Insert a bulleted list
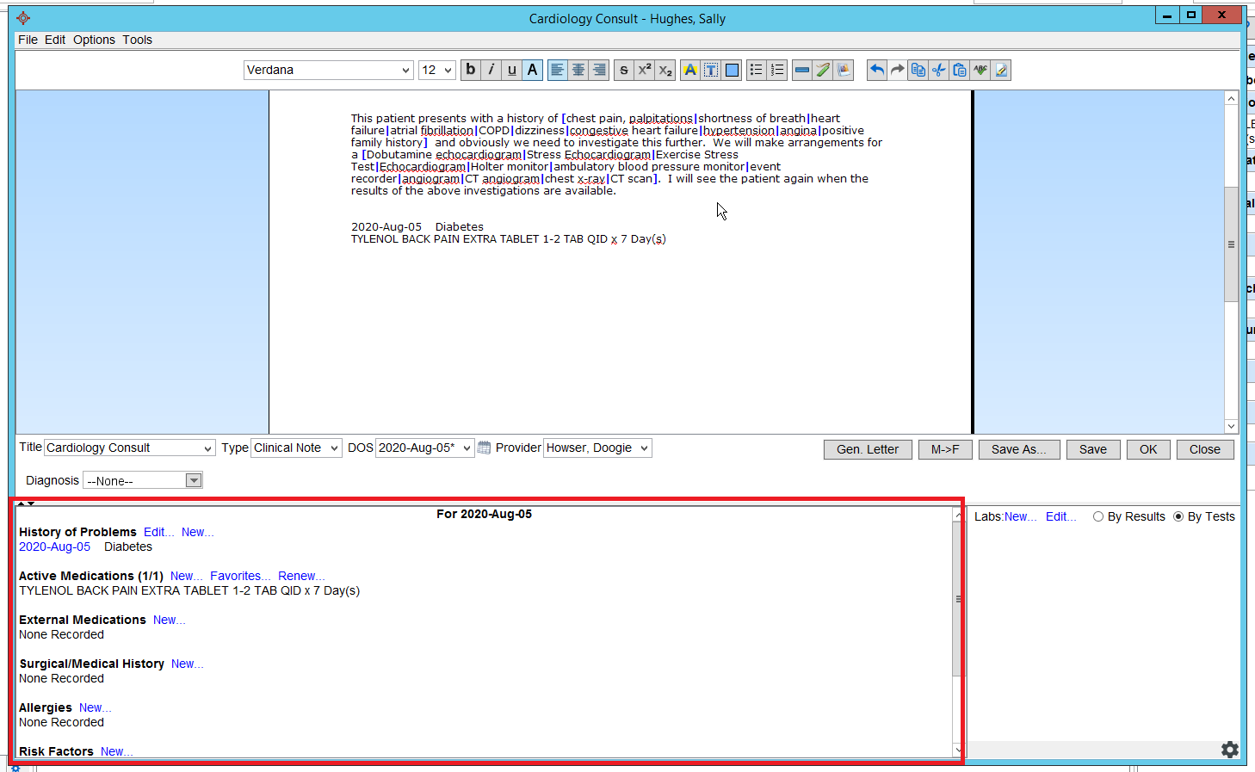 756,70
